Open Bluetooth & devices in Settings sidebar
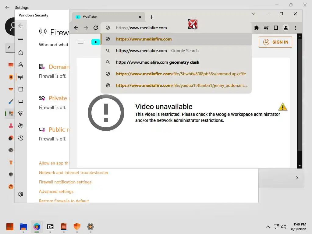 pos(11,77)
